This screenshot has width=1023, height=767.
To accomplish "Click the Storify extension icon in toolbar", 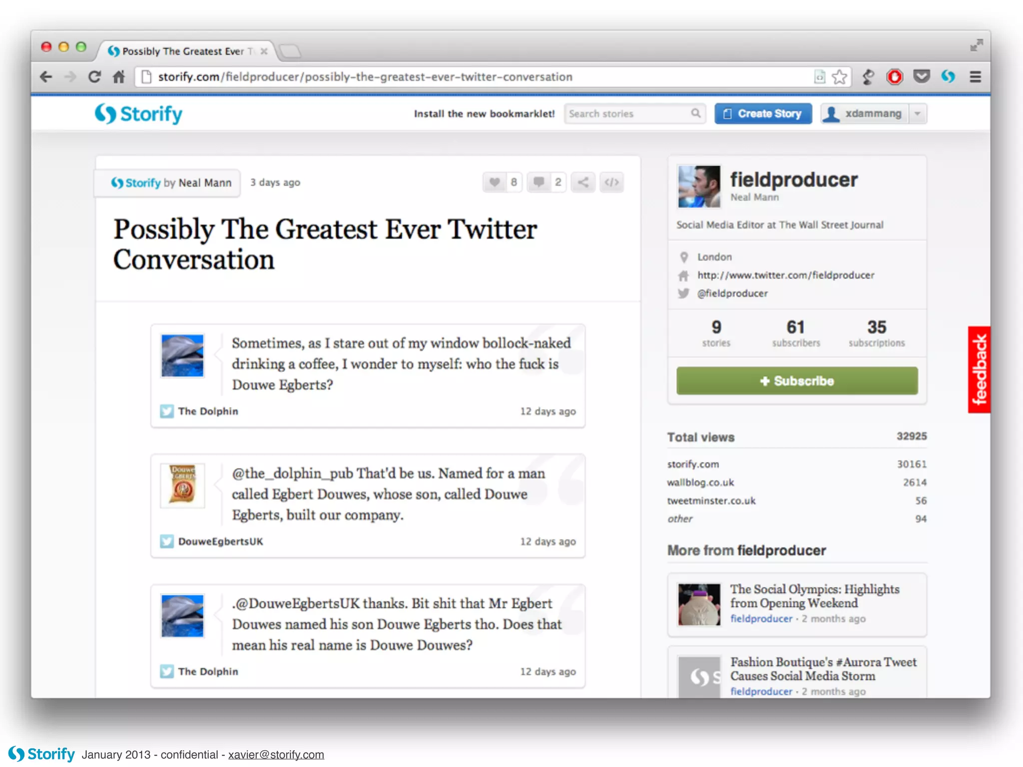I will pos(948,76).
